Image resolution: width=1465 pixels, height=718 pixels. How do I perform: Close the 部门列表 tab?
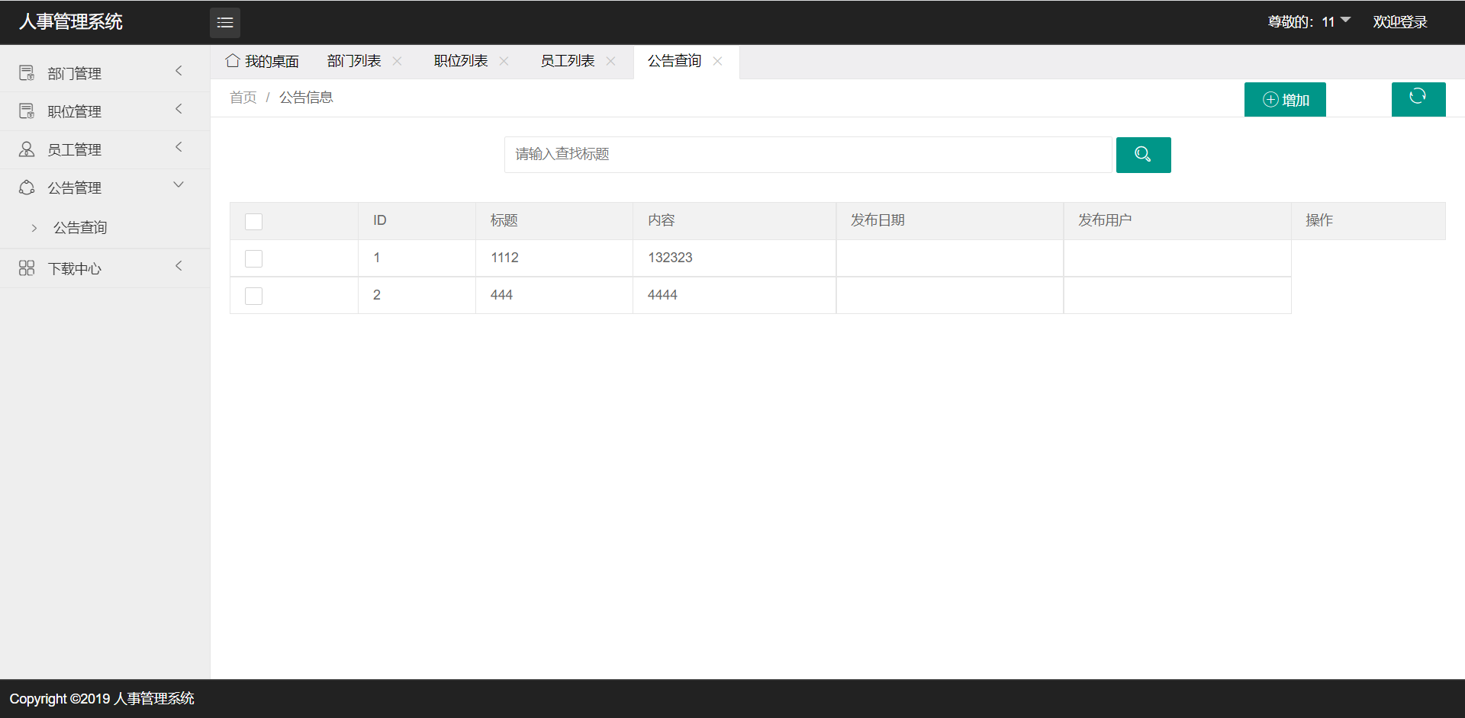tap(397, 61)
